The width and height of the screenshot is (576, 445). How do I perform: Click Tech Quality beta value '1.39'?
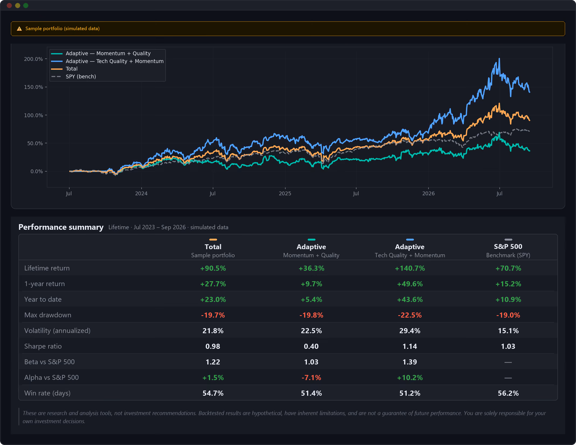click(410, 362)
